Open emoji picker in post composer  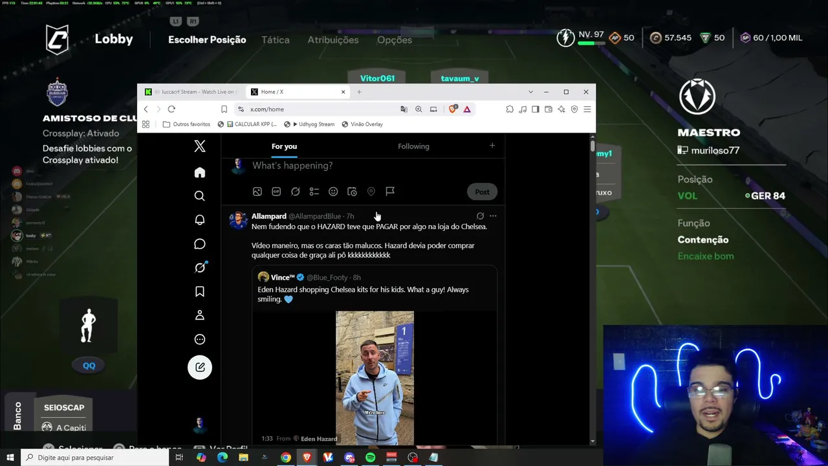click(333, 192)
